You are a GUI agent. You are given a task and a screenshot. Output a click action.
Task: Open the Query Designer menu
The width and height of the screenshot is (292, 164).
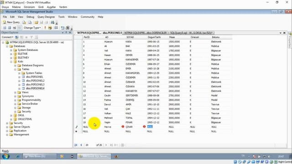[x=46, y=17]
